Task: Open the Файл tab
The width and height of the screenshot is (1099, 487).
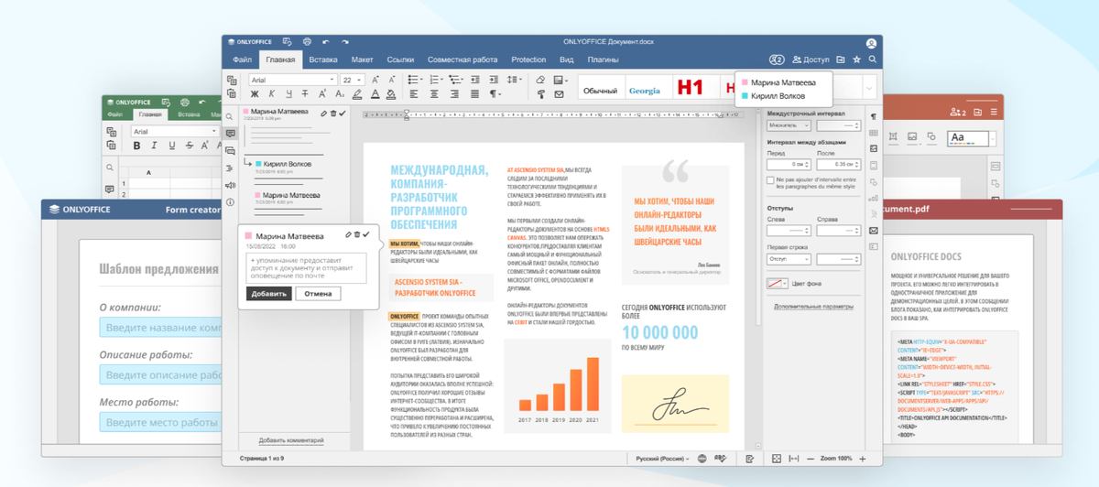Action: (x=242, y=60)
